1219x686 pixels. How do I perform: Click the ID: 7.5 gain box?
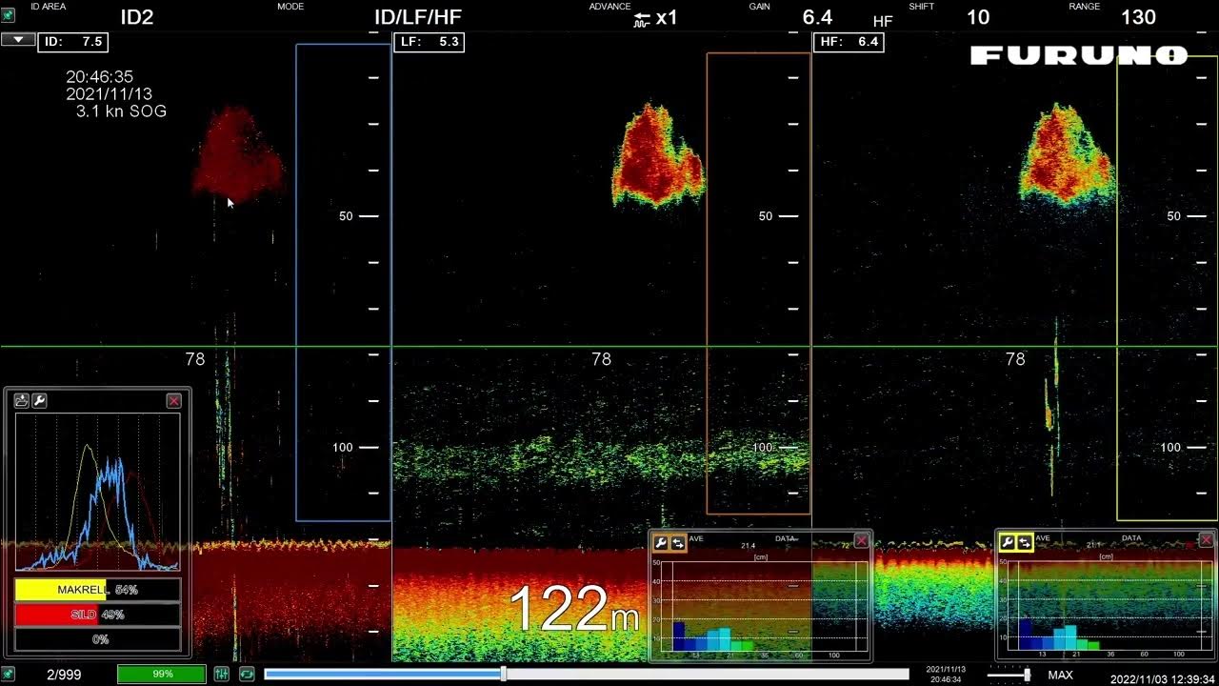[x=72, y=42]
